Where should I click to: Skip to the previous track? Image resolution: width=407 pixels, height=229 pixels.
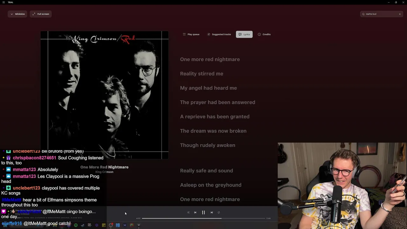click(195, 212)
